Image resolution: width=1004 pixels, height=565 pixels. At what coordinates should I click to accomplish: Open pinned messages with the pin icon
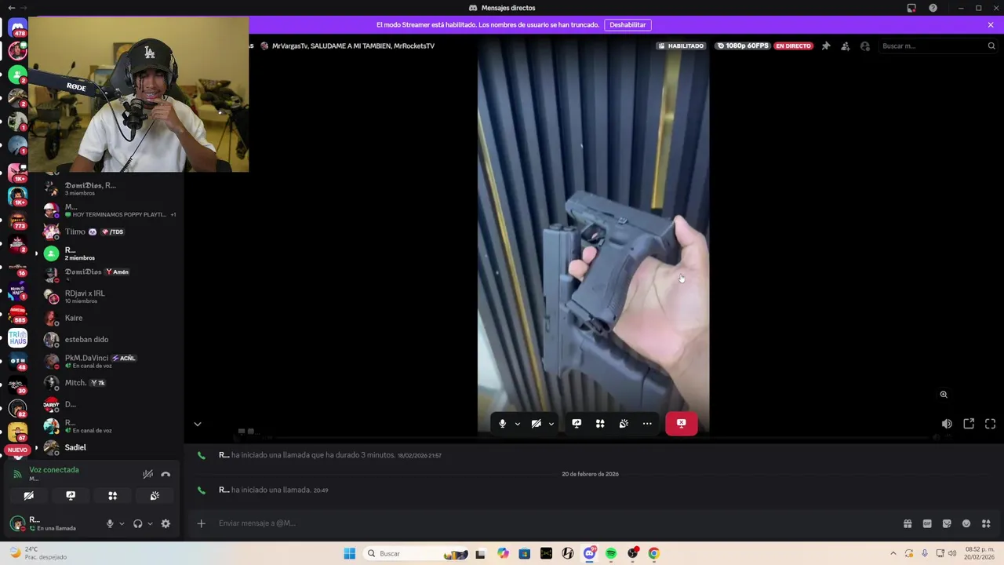(x=826, y=46)
